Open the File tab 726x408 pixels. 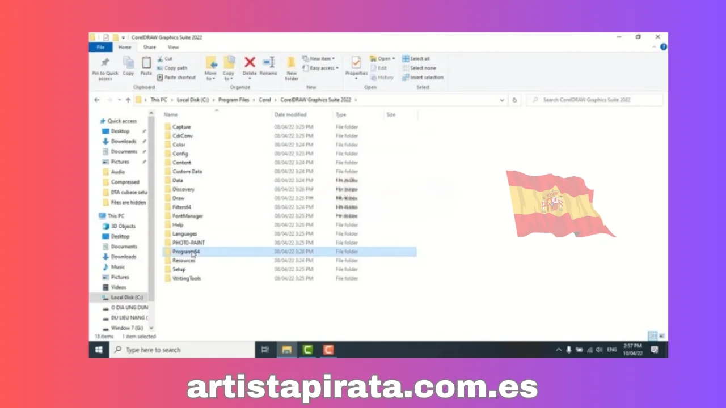click(x=100, y=48)
